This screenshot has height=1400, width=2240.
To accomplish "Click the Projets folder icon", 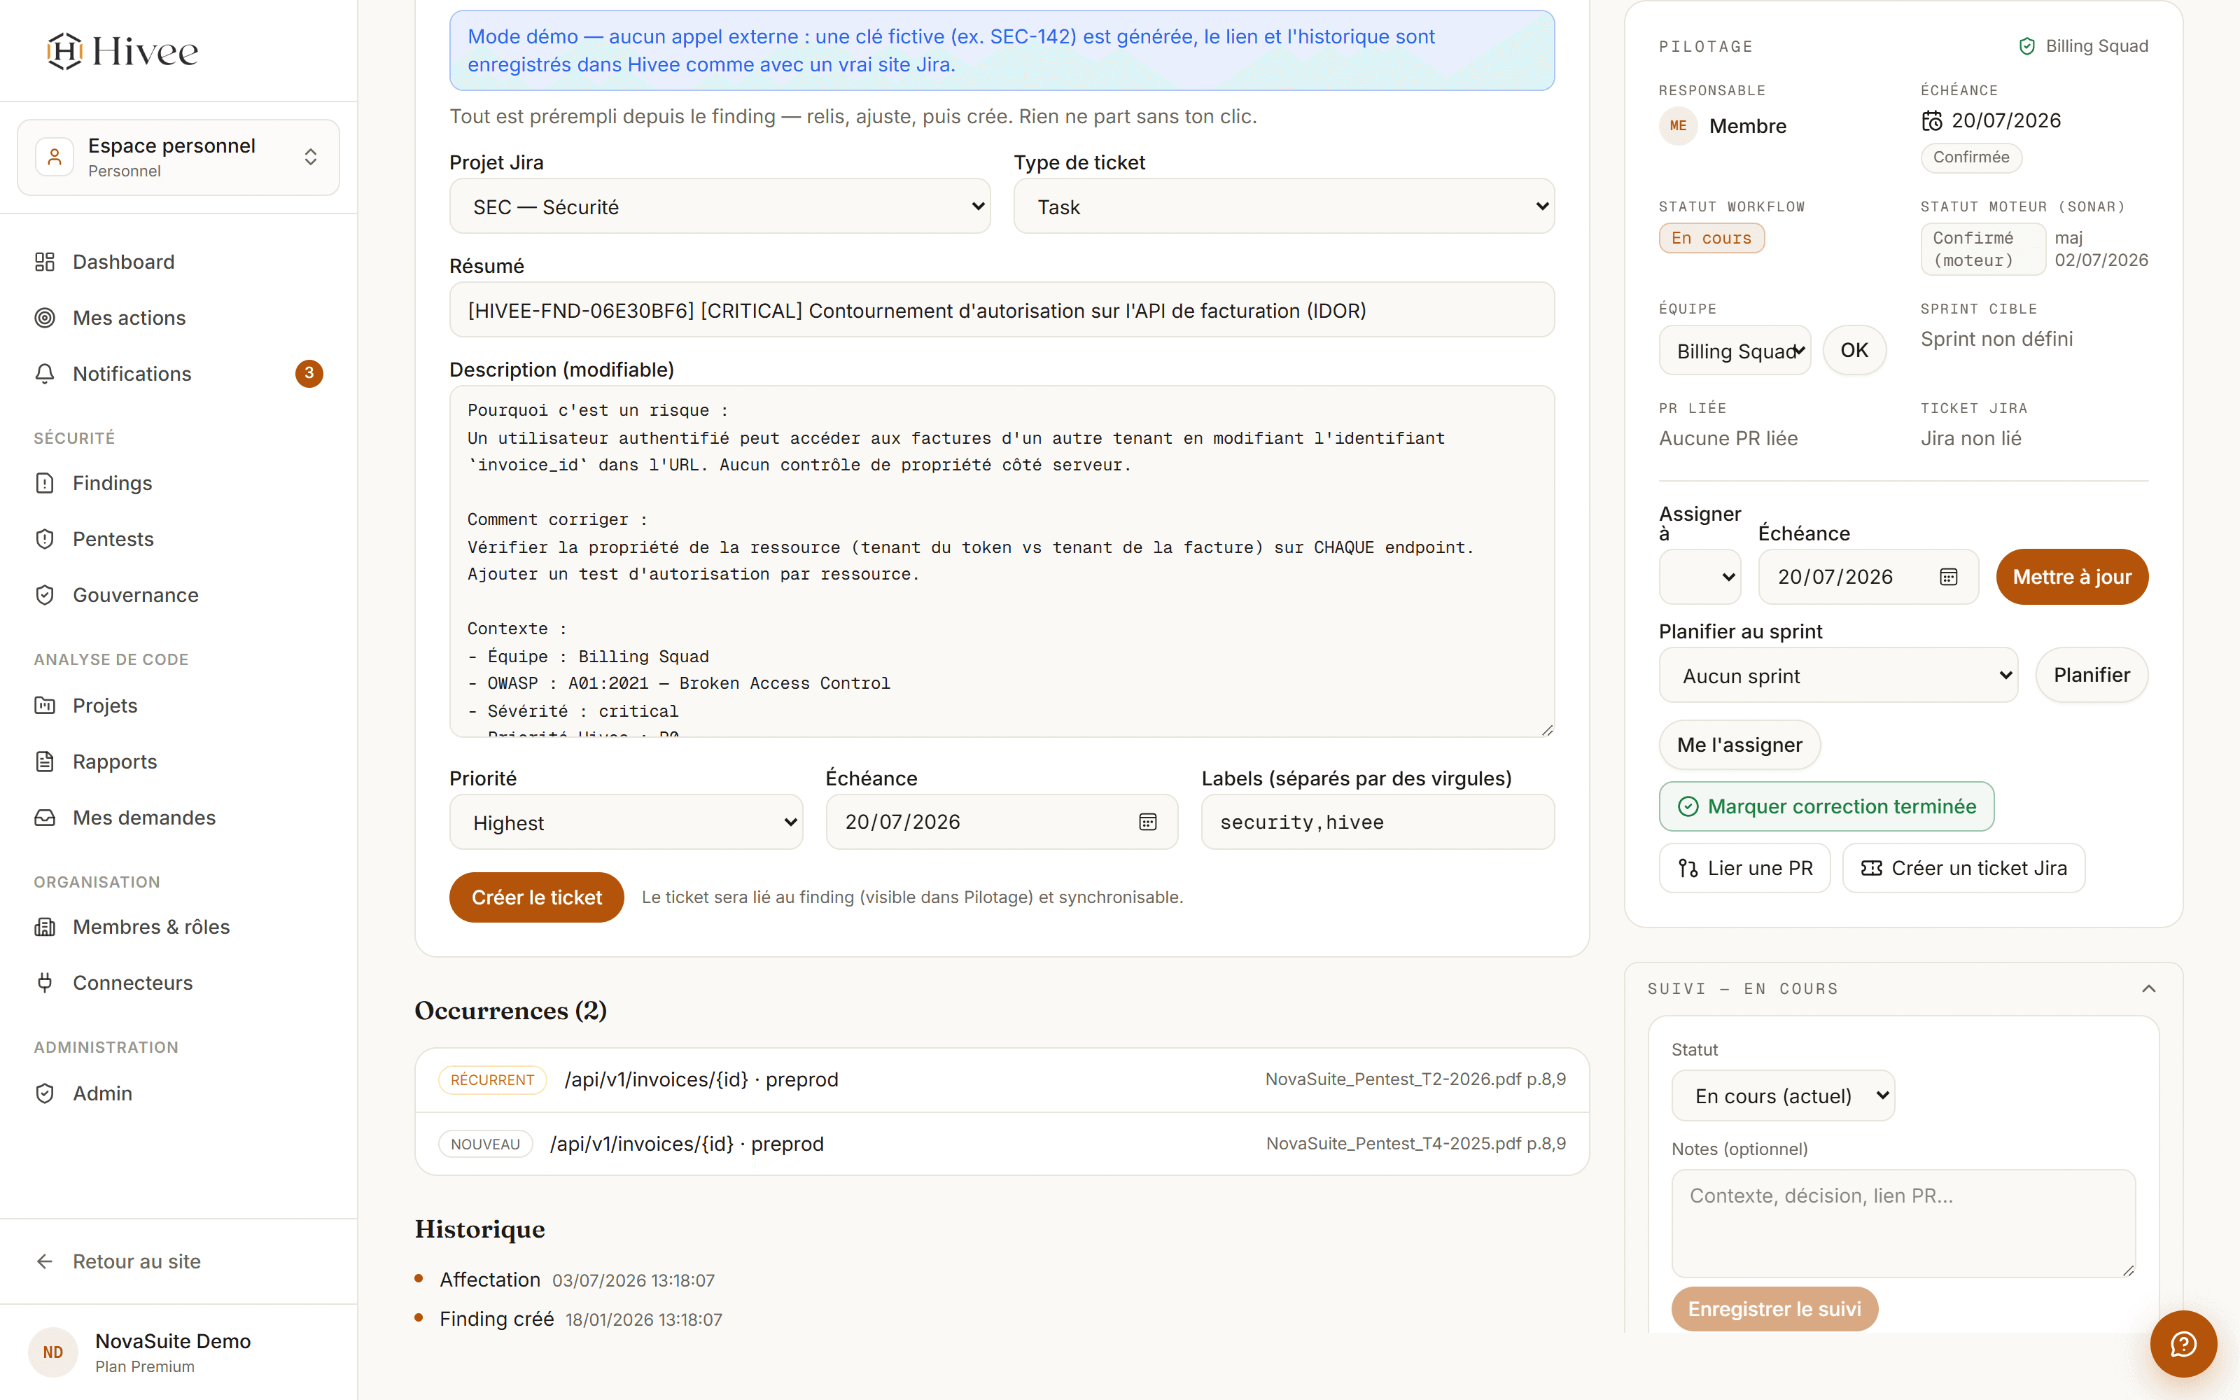I will point(44,706).
